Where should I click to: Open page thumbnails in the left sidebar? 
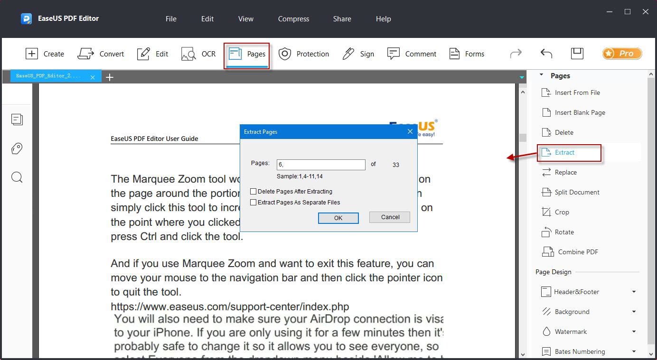coord(17,120)
